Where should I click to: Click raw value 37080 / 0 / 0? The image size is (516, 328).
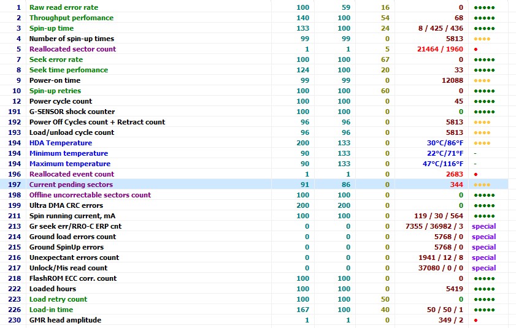point(441,268)
